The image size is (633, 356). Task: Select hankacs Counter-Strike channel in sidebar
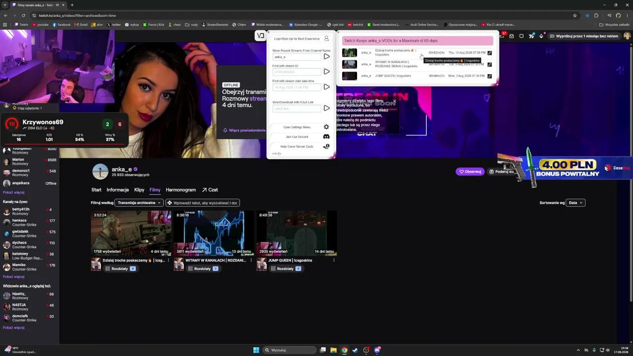click(30, 222)
